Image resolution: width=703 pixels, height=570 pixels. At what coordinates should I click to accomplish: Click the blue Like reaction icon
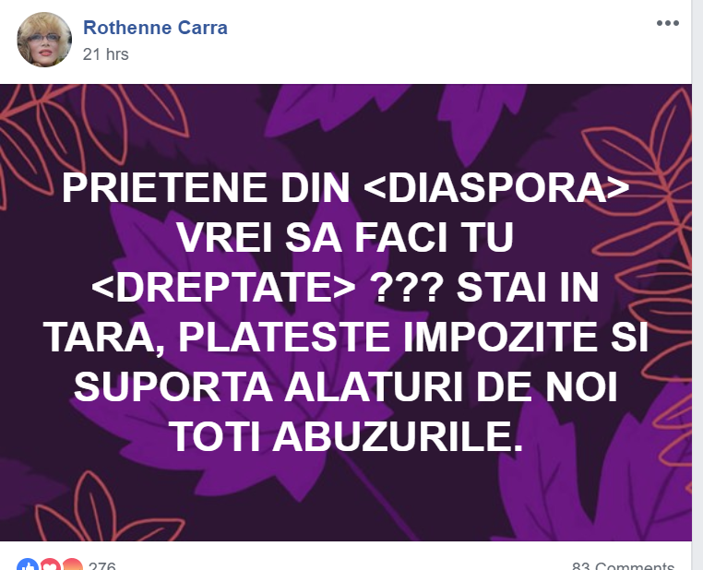pos(28,564)
